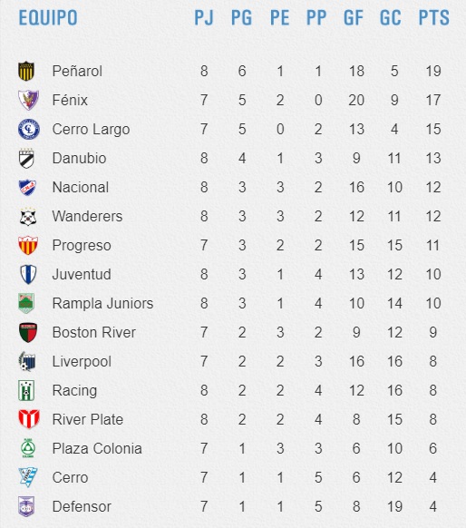Click the Danubio shield icon
The image size is (466, 528).
26,158
